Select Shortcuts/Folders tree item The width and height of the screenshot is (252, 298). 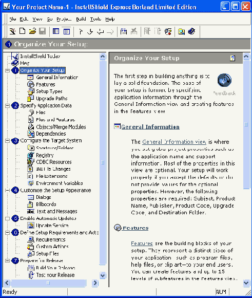(x=55, y=148)
